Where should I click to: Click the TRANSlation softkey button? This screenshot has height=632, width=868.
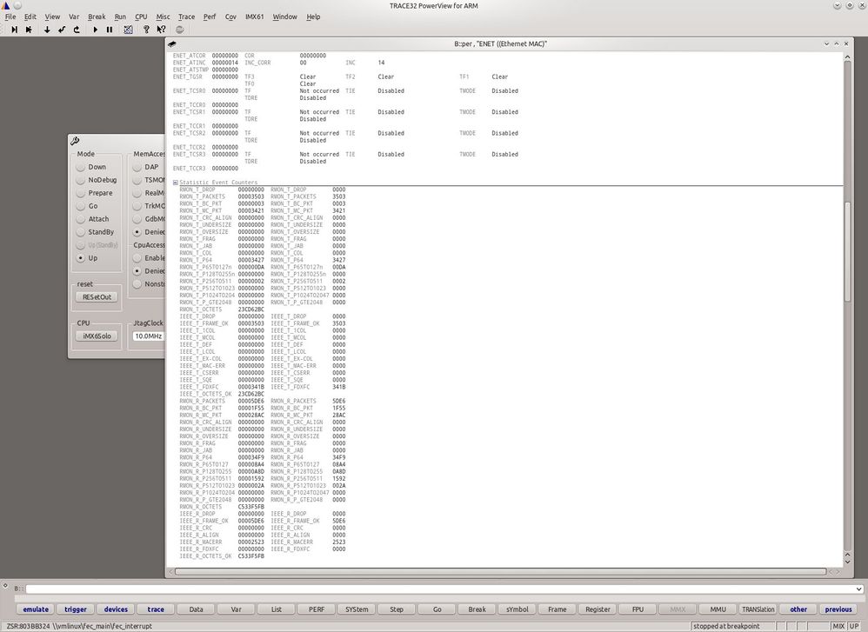pyautogui.click(x=758, y=609)
